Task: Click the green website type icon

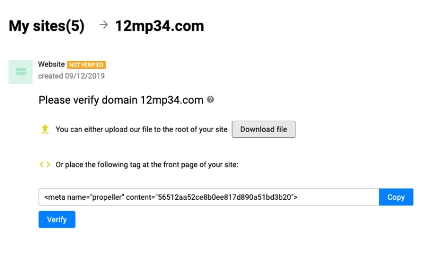Action: pos(21,72)
